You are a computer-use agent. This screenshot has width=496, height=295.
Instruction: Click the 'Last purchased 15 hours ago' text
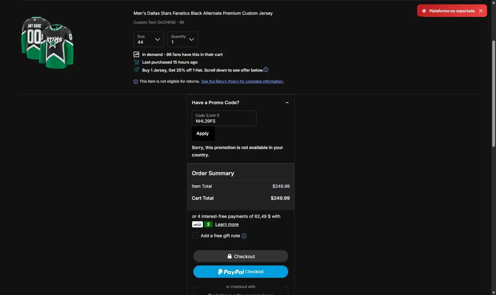pos(170,62)
